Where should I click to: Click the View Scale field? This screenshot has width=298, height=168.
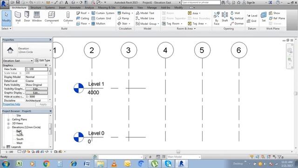[36, 69]
